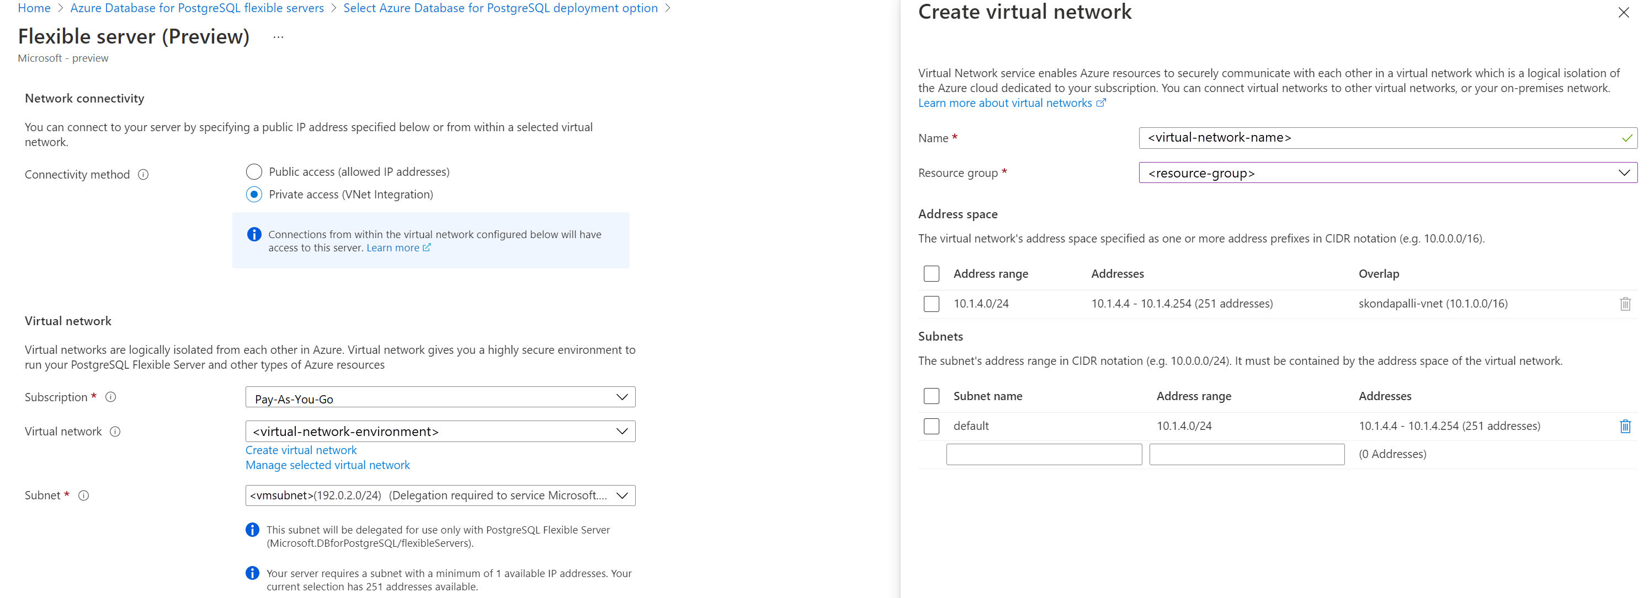Screen dimensions: 1649x598
Task: Click the Subnet field info icon
Action: point(84,495)
